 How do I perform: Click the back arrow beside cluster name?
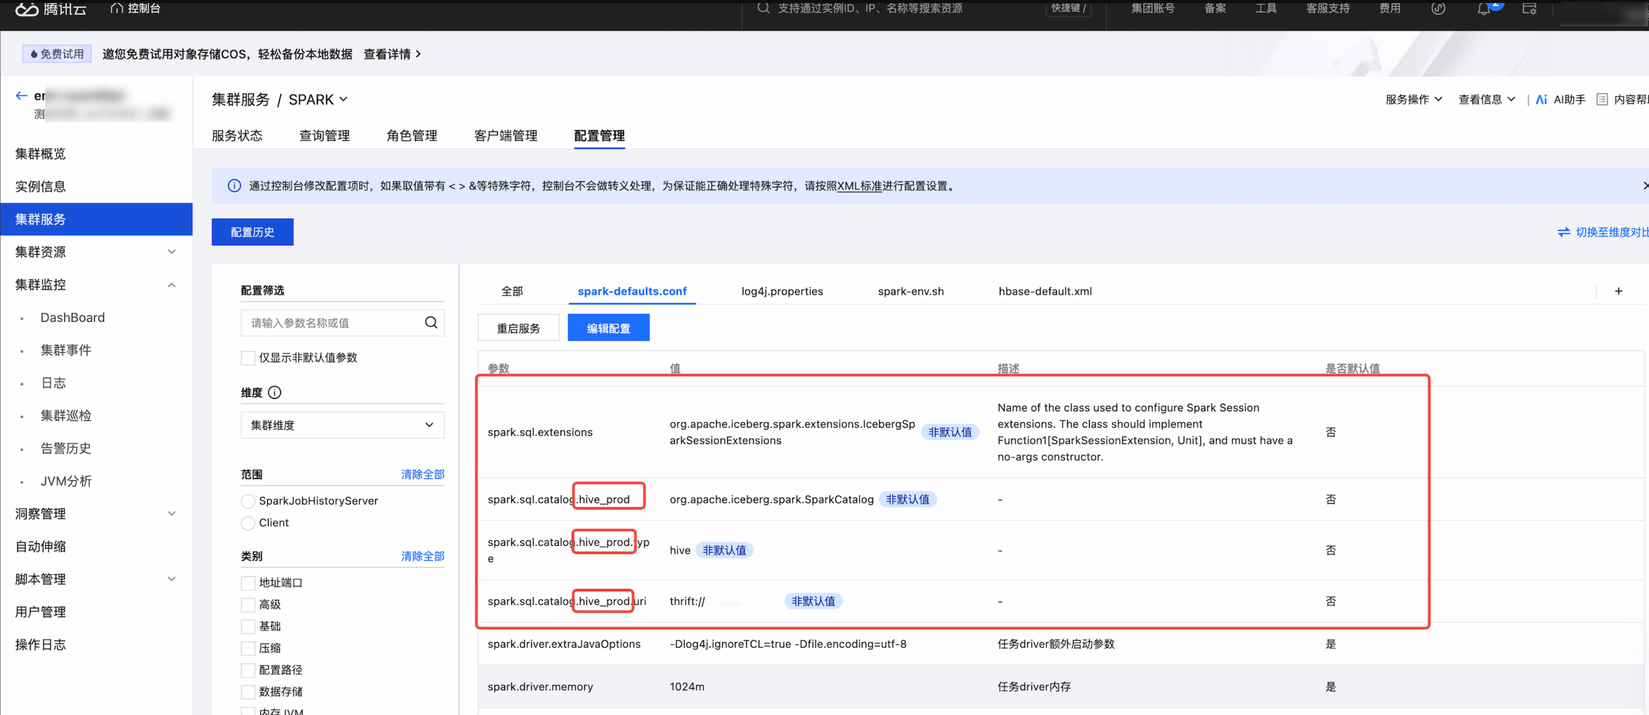tap(21, 96)
